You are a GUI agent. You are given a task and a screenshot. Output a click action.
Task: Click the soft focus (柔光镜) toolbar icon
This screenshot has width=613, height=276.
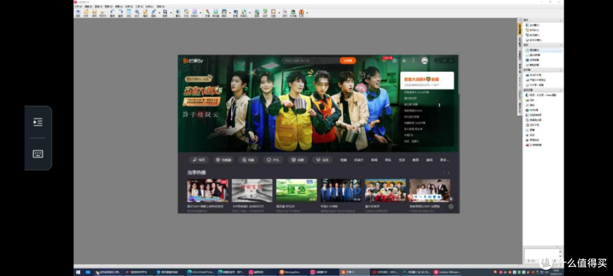[x=216, y=13]
